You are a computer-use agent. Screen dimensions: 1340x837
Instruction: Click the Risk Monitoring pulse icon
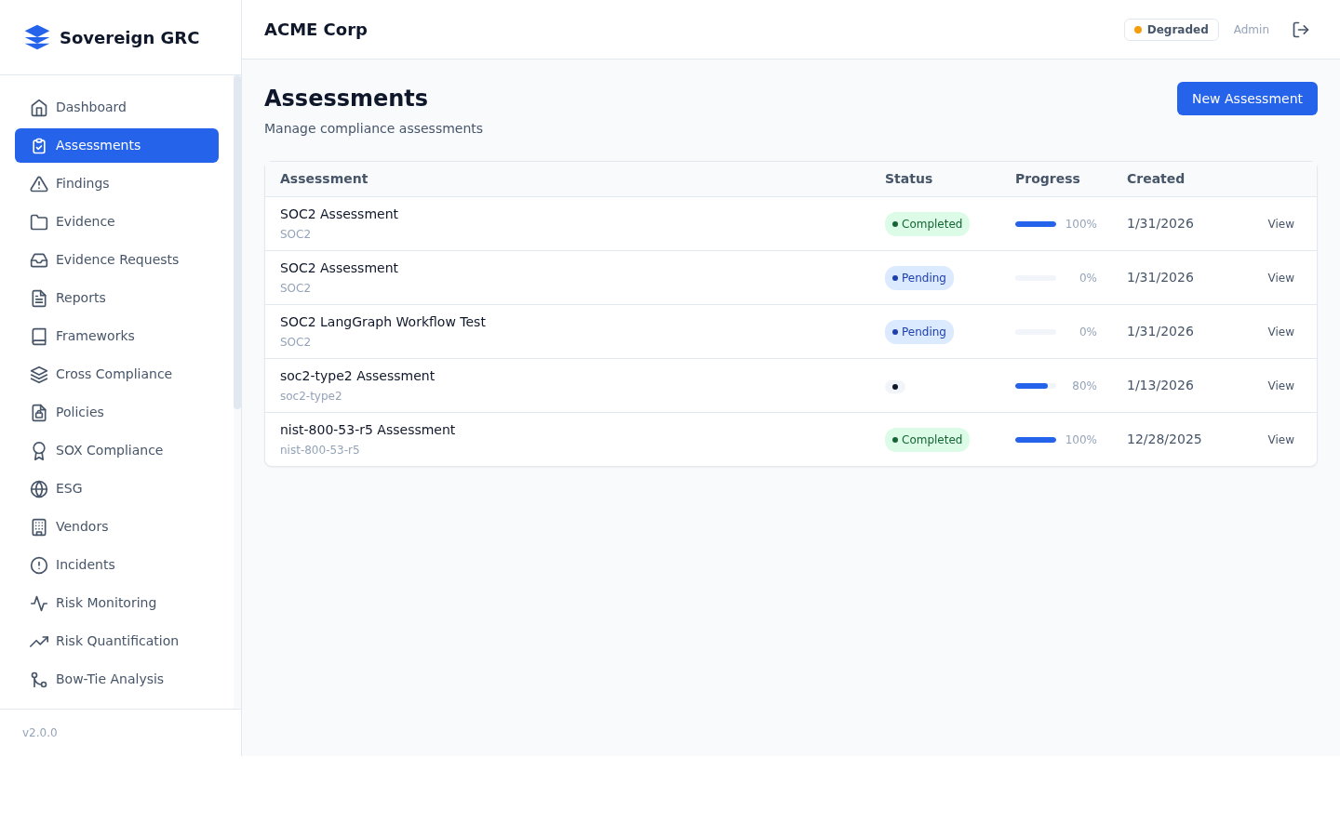[x=39, y=604]
